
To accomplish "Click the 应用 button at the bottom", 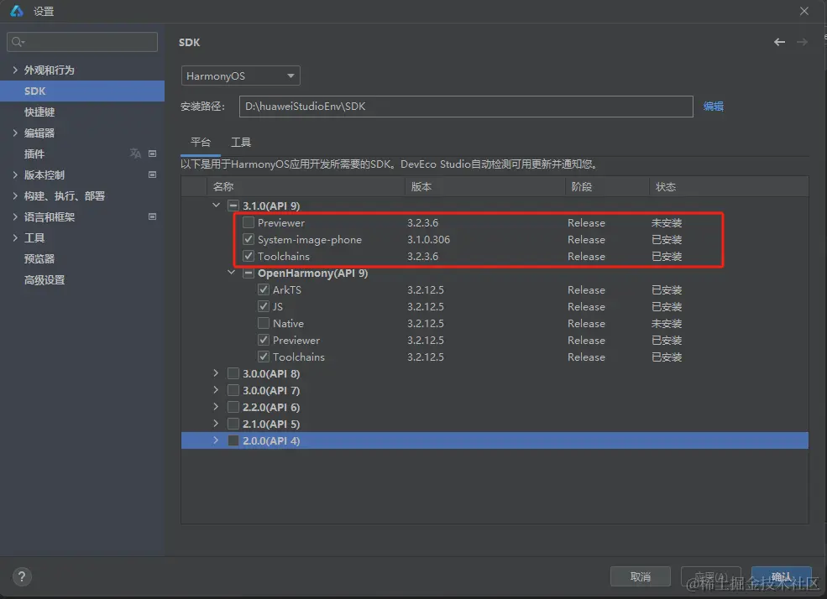I will [711, 576].
